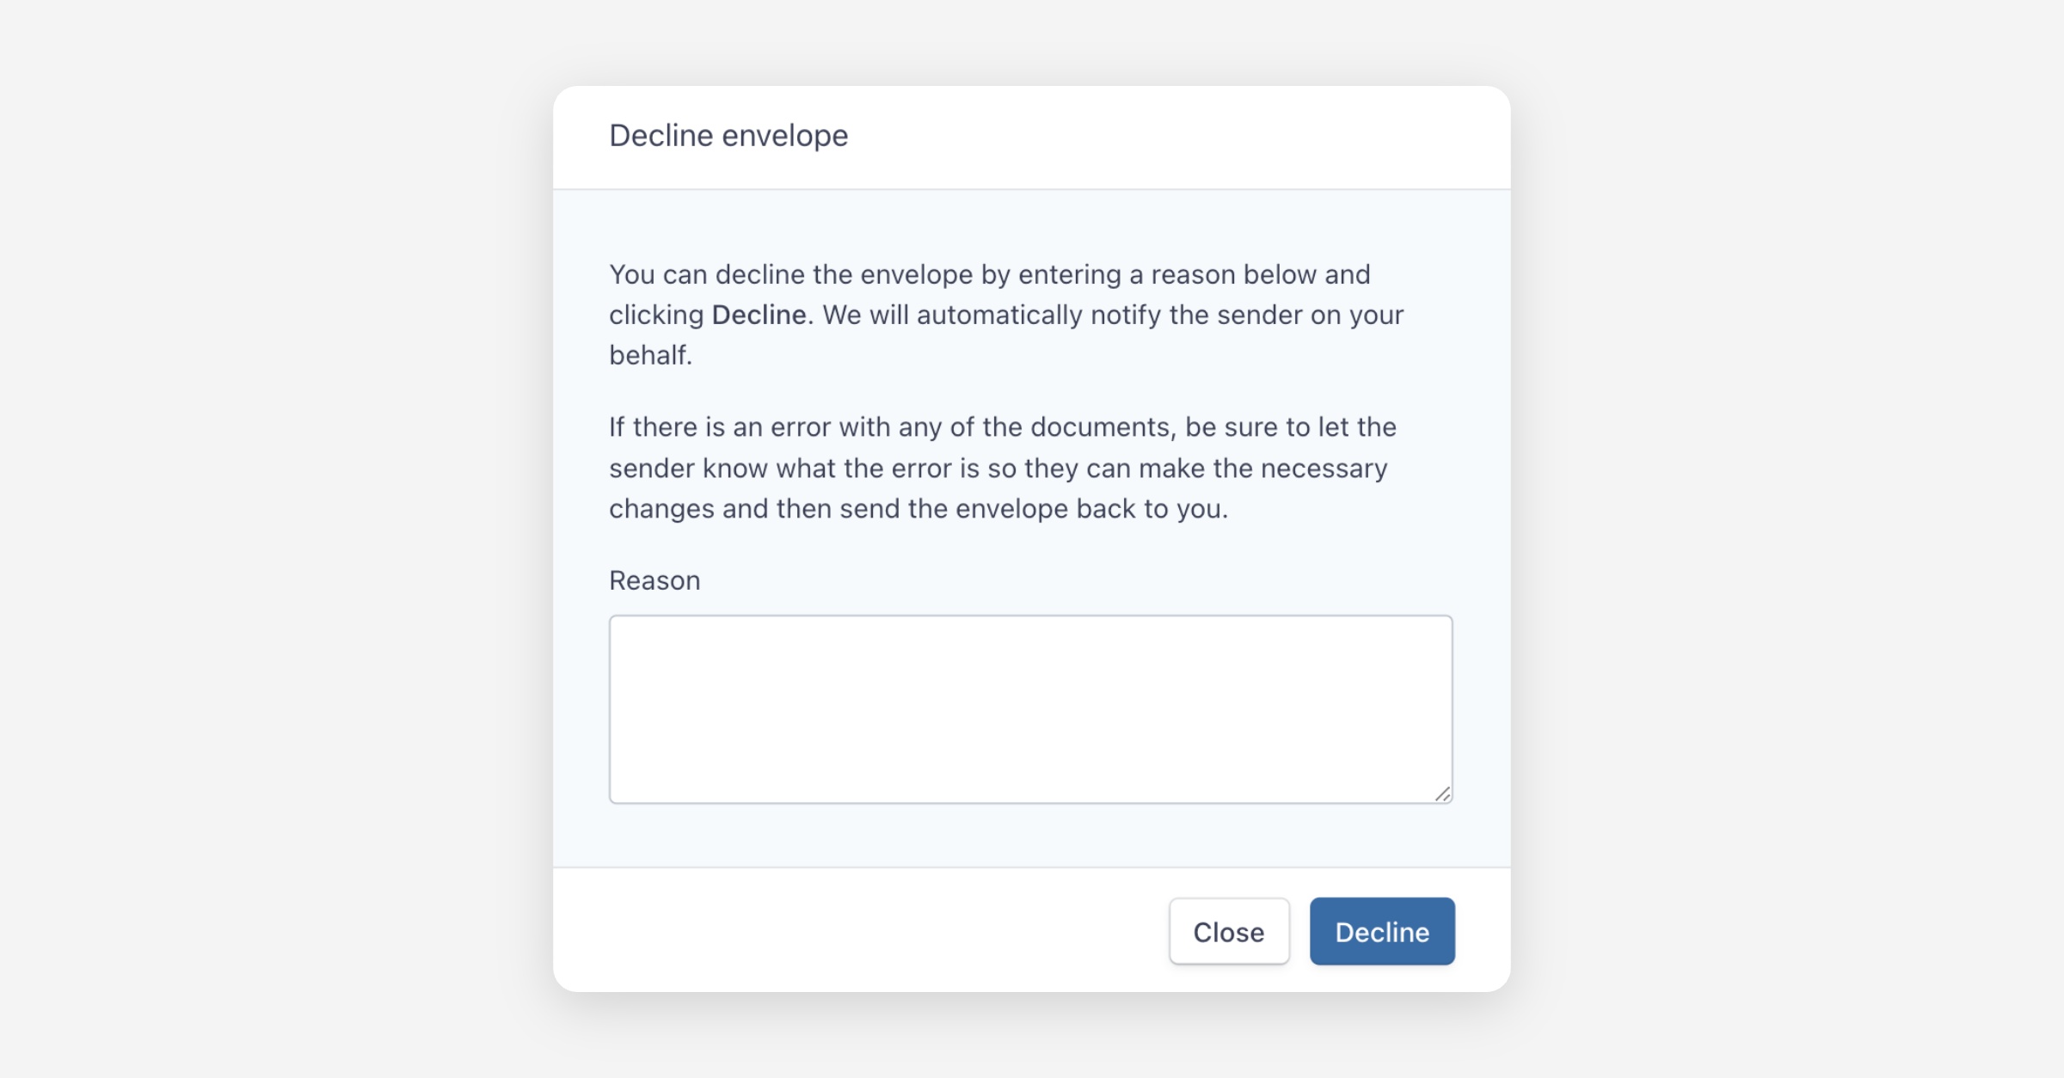Click the bold "Decline" word in instructions
Image resolution: width=2064 pixels, height=1078 pixels.
[759, 315]
